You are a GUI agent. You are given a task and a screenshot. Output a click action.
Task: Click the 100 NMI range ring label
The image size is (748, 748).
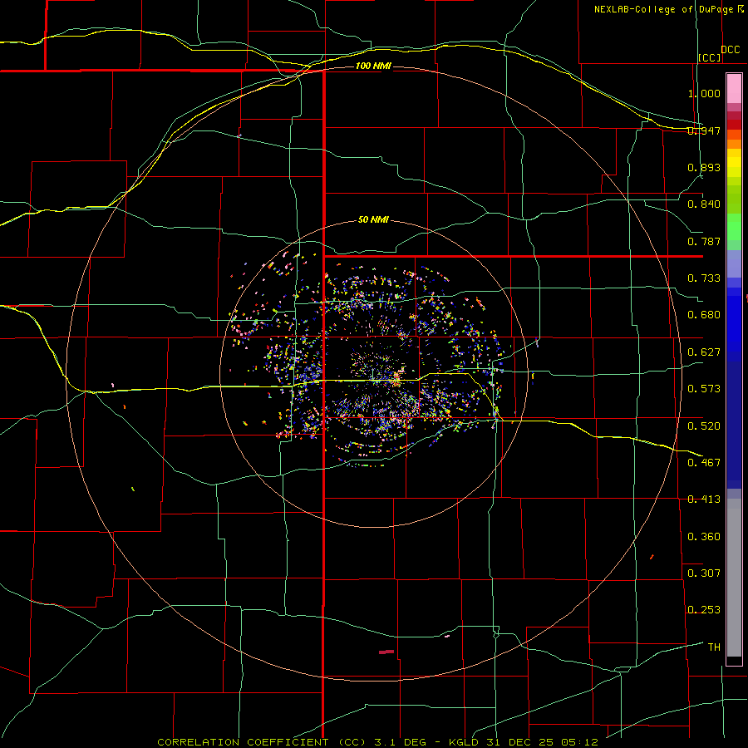[x=373, y=66]
